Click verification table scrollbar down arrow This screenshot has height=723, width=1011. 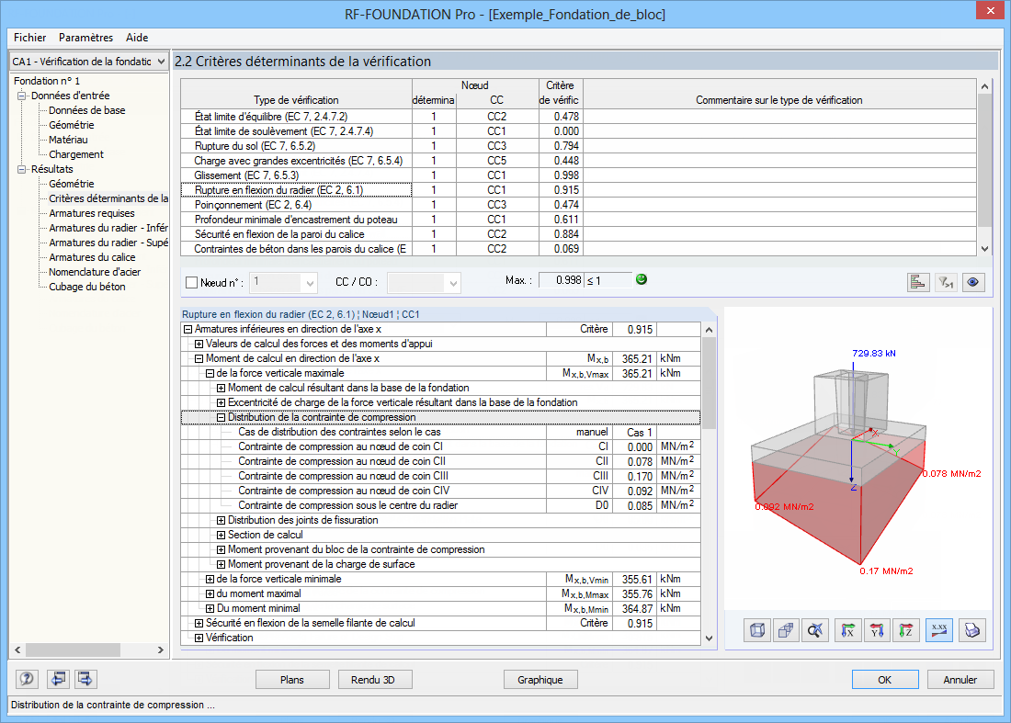coord(984,249)
